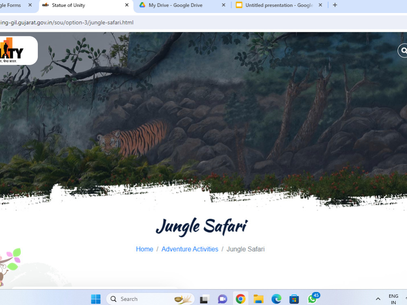Launch Microsoft Edge from the taskbar

pyautogui.click(x=276, y=299)
